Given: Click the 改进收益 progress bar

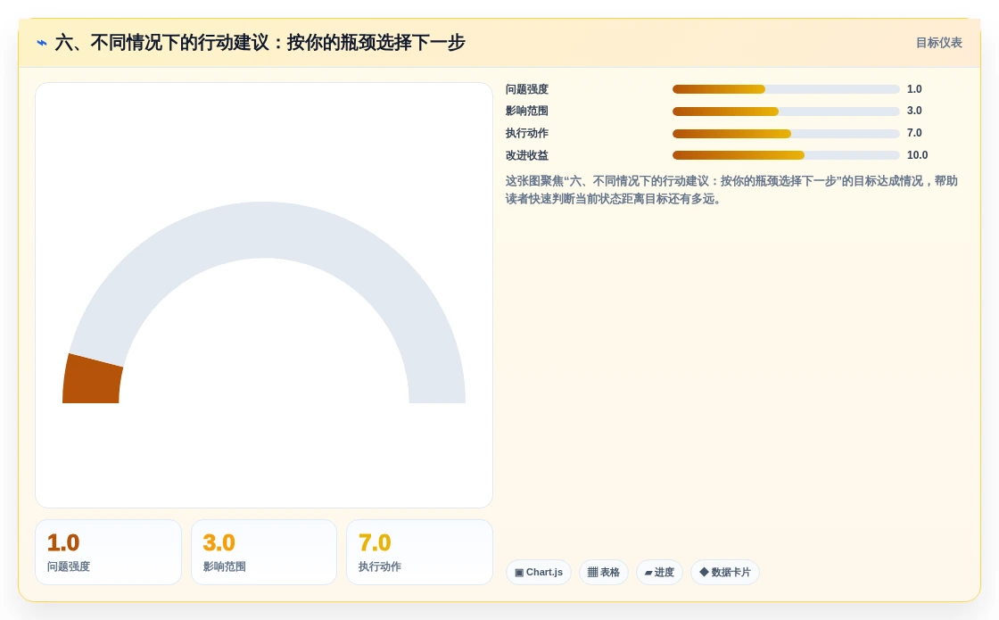Looking at the screenshot, I should click(x=786, y=155).
